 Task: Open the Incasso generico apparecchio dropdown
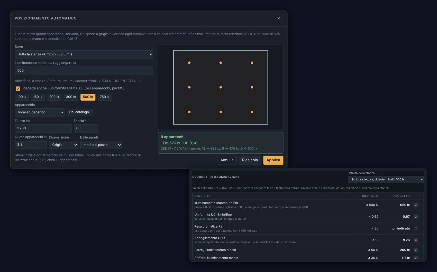click(40, 112)
